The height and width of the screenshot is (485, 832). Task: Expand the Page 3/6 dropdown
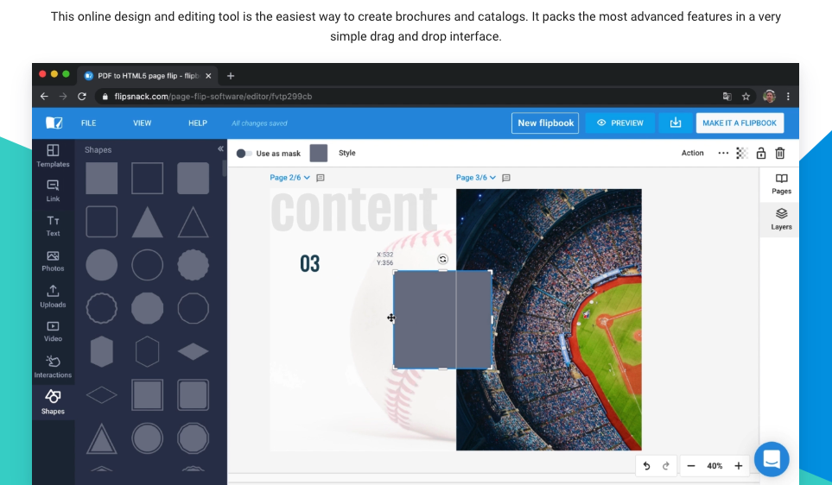pyautogui.click(x=476, y=178)
